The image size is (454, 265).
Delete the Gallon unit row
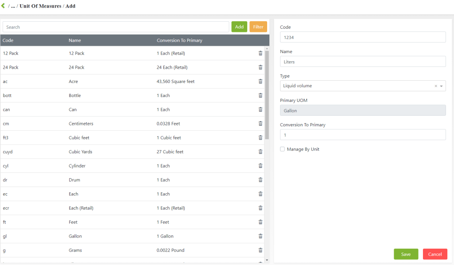(x=261, y=236)
